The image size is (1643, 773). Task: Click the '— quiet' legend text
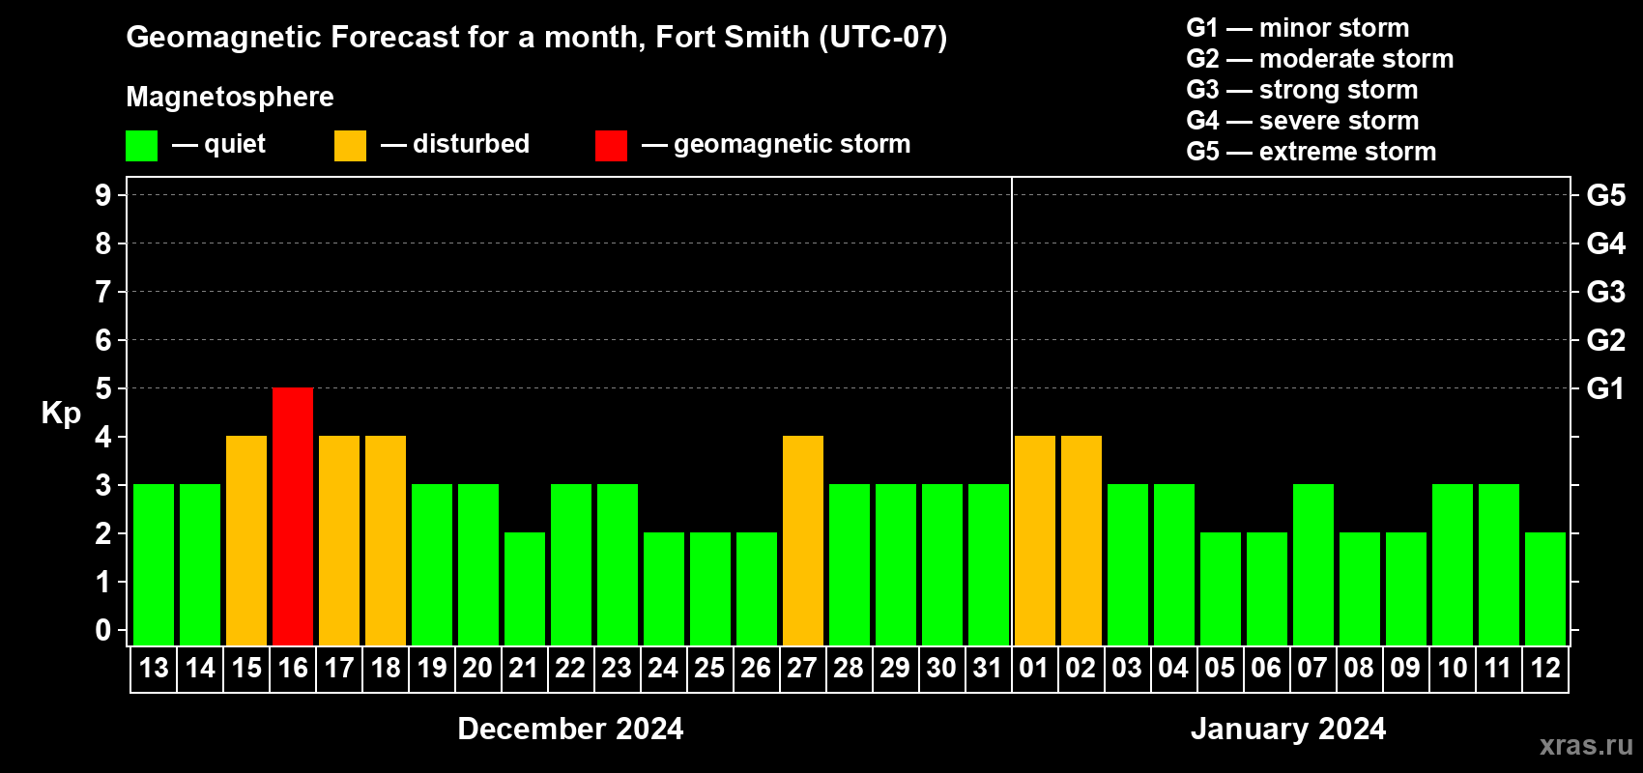(218, 144)
